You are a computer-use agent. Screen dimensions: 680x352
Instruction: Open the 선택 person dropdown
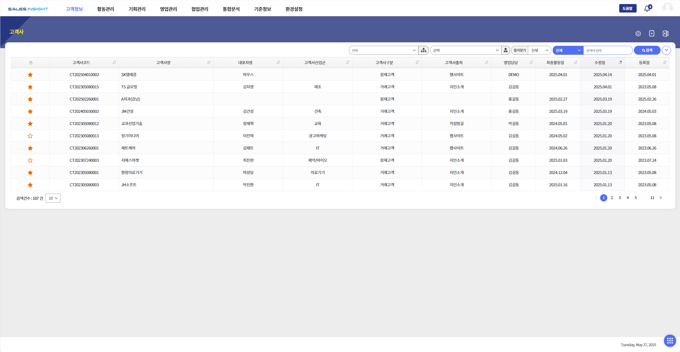click(466, 50)
